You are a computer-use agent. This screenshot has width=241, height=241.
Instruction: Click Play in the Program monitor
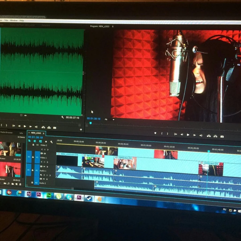click(x=188, y=135)
